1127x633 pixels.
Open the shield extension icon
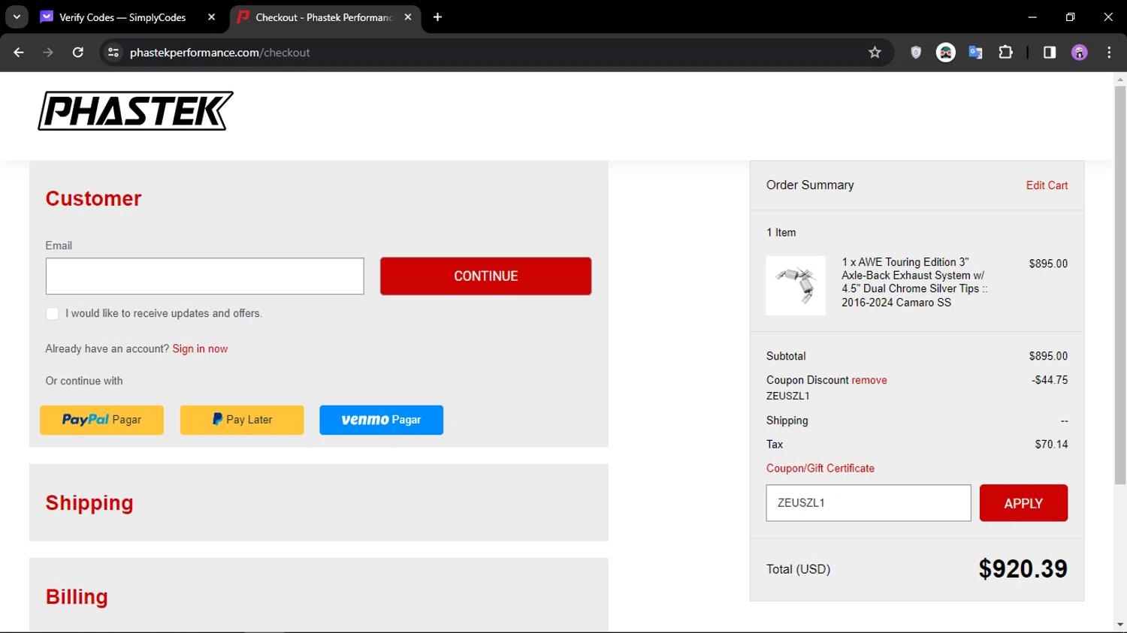click(916, 53)
